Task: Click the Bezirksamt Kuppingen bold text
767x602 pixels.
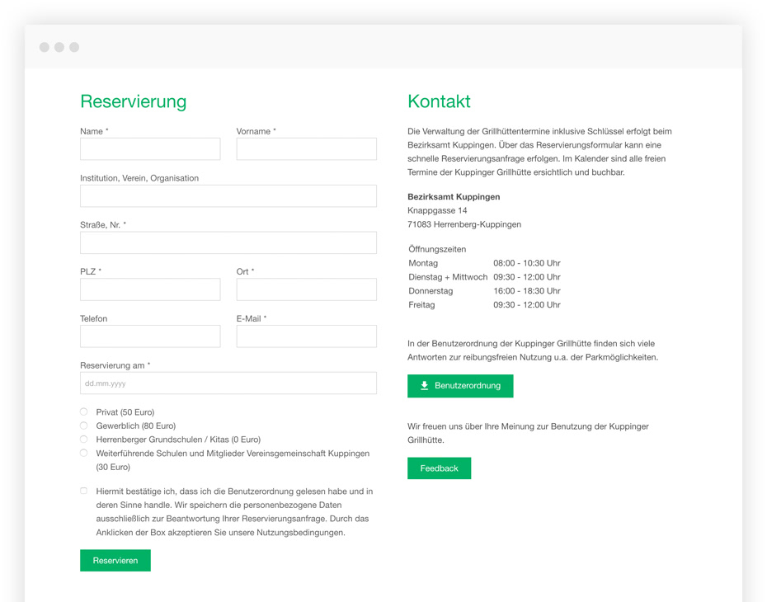Action: (454, 196)
